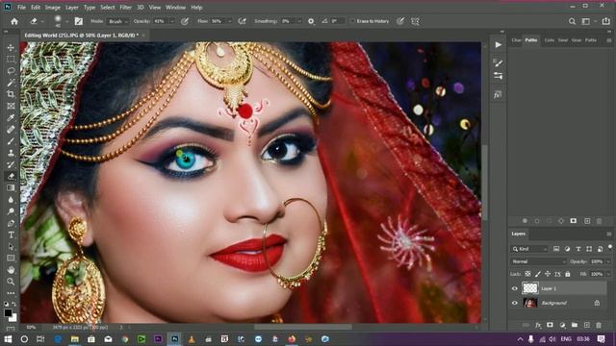Select the Eraser tool in toolbox
The width and height of the screenshot is (616, 346).
tap(11, 176)
